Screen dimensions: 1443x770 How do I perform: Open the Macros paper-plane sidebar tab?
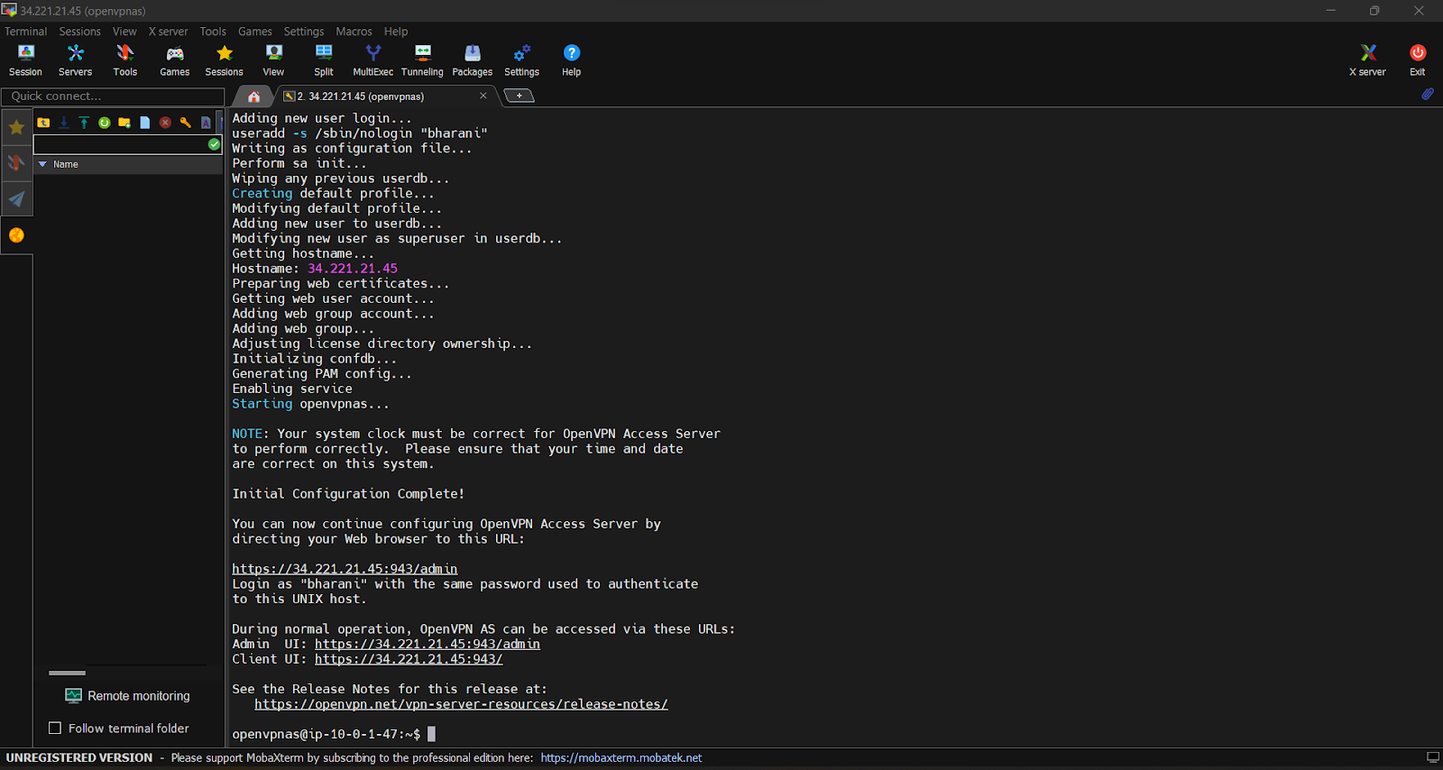16,199
